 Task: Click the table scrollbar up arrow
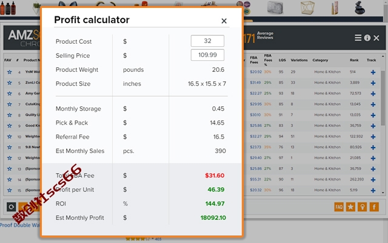(383, 56)
